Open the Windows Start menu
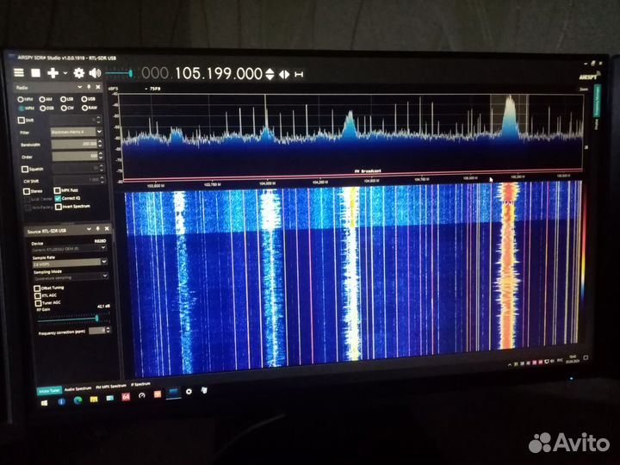The image size is (620, 465). [x=44, y=402]
